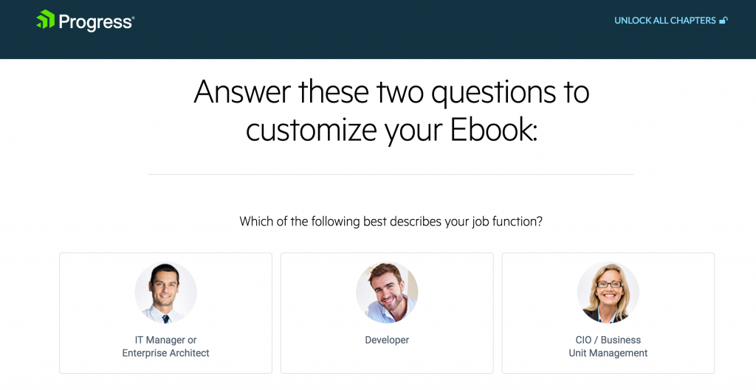This screenshot has width=756, height=390.
Task: Click the Developer card box
Action: pos(387,313)
